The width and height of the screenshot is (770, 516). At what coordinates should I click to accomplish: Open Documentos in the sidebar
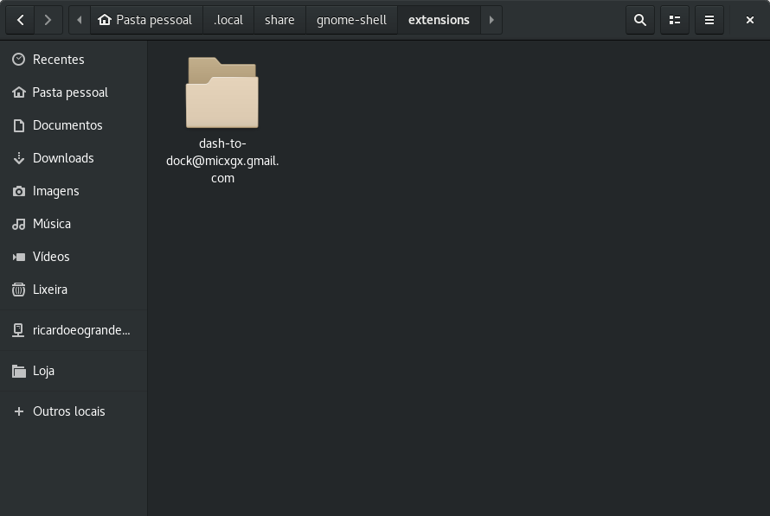pyautogui.click(x=74, y=125)
